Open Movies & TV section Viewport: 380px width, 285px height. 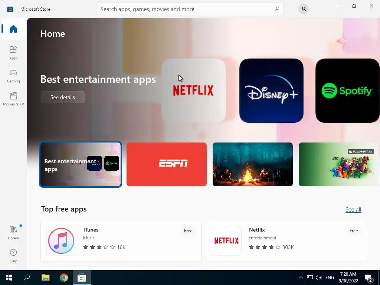(x=13, y=99)
